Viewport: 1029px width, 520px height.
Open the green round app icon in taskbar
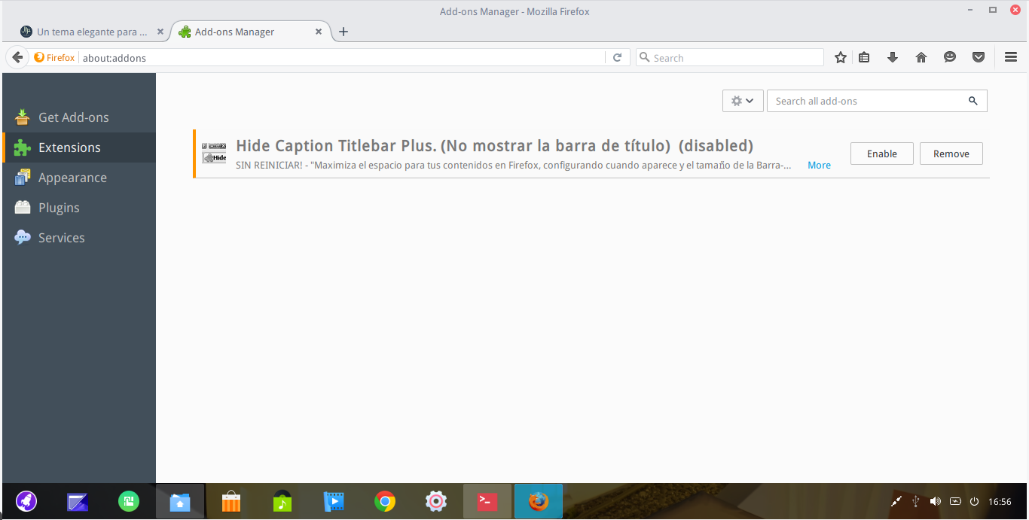[x=129, y=501]
